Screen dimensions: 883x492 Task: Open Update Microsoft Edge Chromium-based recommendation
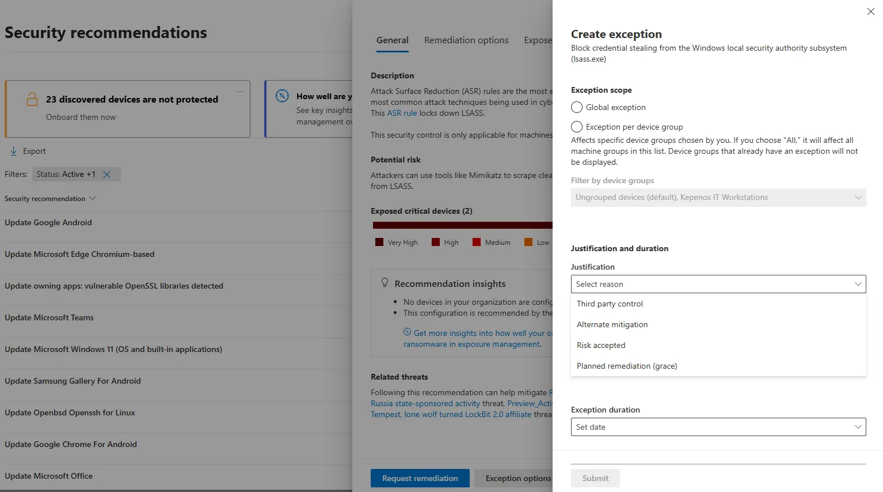pos(79,254)
